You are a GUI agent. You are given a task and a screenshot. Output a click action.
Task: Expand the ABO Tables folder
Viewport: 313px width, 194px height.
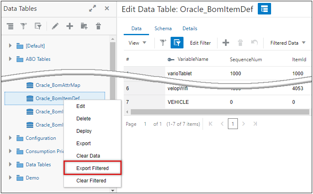10,59
